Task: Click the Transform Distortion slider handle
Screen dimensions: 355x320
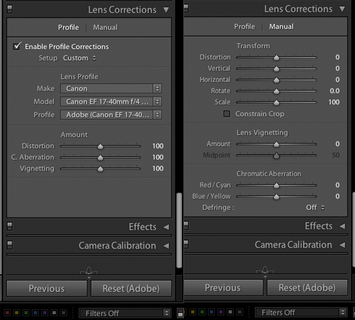Action: [276, 58]
